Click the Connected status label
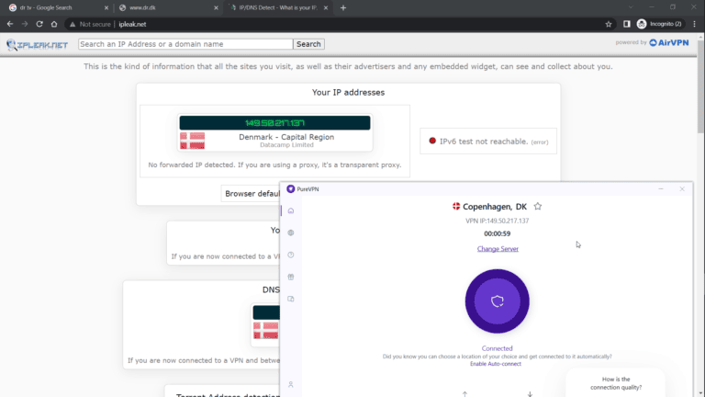This screenshot has height=397, width=705. pyautogui.click(x=497, y=348)
